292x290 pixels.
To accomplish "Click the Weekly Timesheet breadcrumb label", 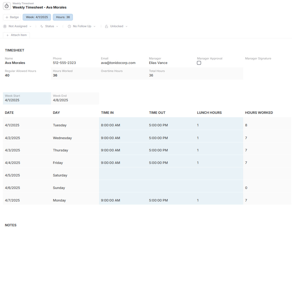I will pos(23,3).
